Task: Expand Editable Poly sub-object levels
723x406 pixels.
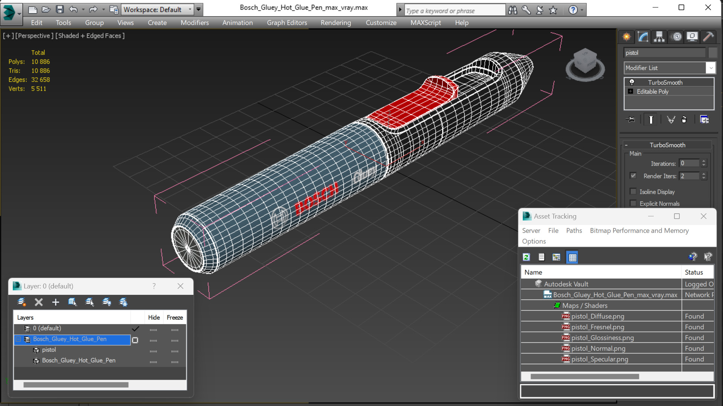Action: click(x=630, y=91)
